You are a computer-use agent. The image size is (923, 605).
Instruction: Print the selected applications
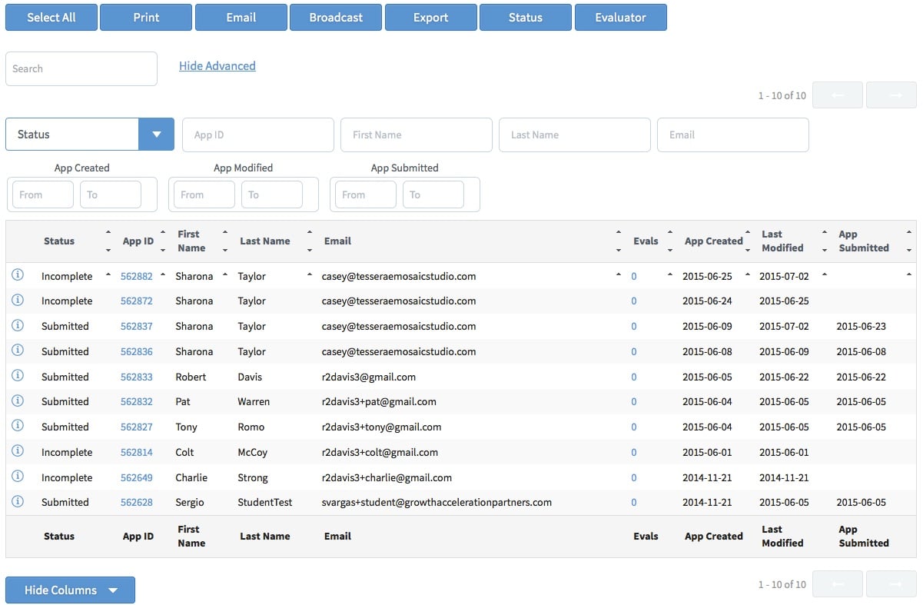(x=146, y=17)
